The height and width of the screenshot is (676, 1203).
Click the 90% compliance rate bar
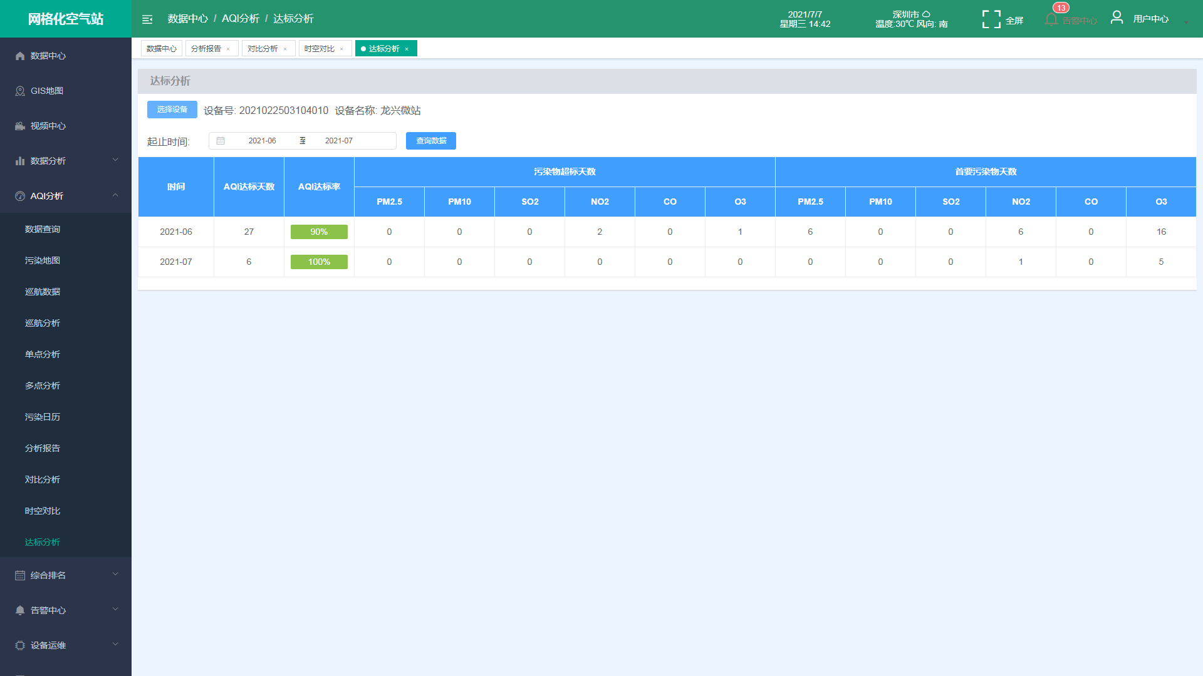pyautogui.click(x=319, y=232)
